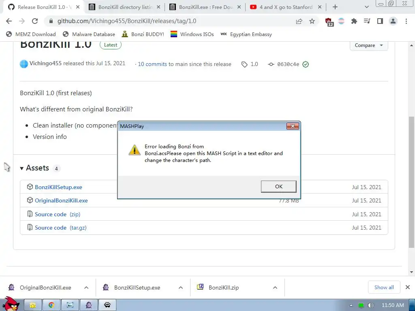Open the Malware Database bookmark
This screenshot has width=415, height=311.
[89, 34]
